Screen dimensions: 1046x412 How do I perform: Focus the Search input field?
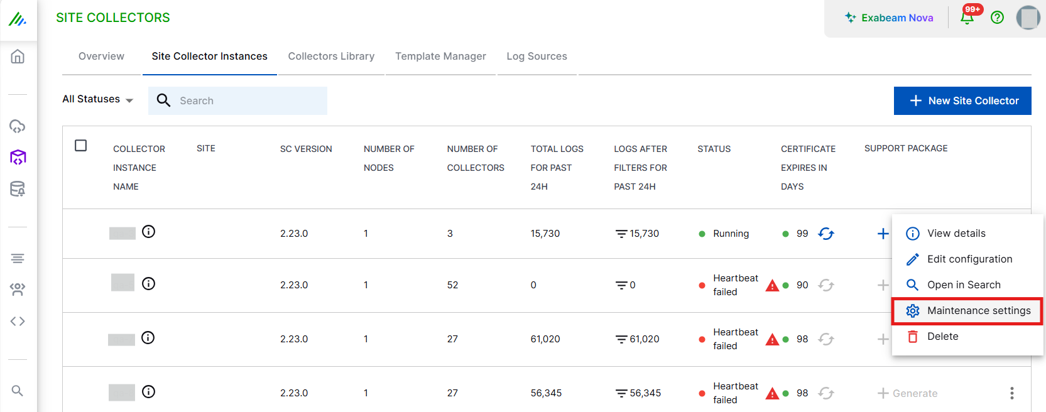(237, 100)
